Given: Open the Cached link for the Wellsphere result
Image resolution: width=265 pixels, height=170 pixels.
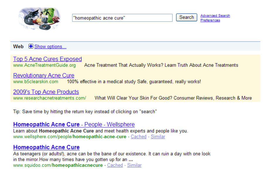Looking at the screenshot, I should pyautogui.click(x=139, y=137).
